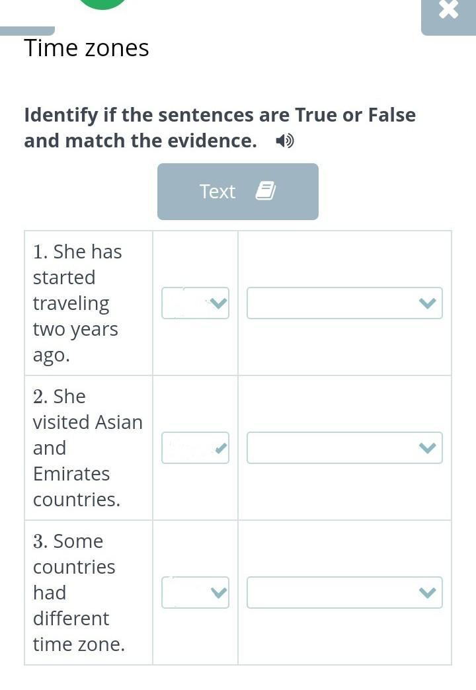The height and width of the screenshot is (690, 476).
Task: Close the exercise with the X icon
Action: click(x=448, y=11)
